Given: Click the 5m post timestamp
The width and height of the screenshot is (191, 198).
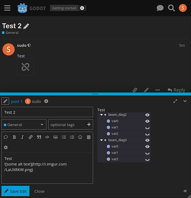Looking at the screenshot, I should coord(182,46).
